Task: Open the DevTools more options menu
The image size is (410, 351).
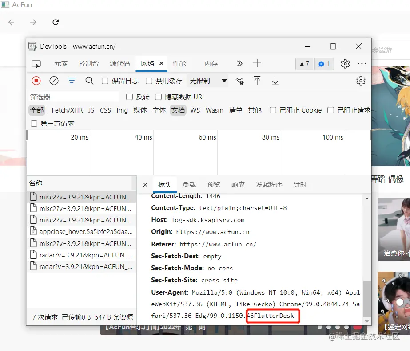Action: point(362,63)
